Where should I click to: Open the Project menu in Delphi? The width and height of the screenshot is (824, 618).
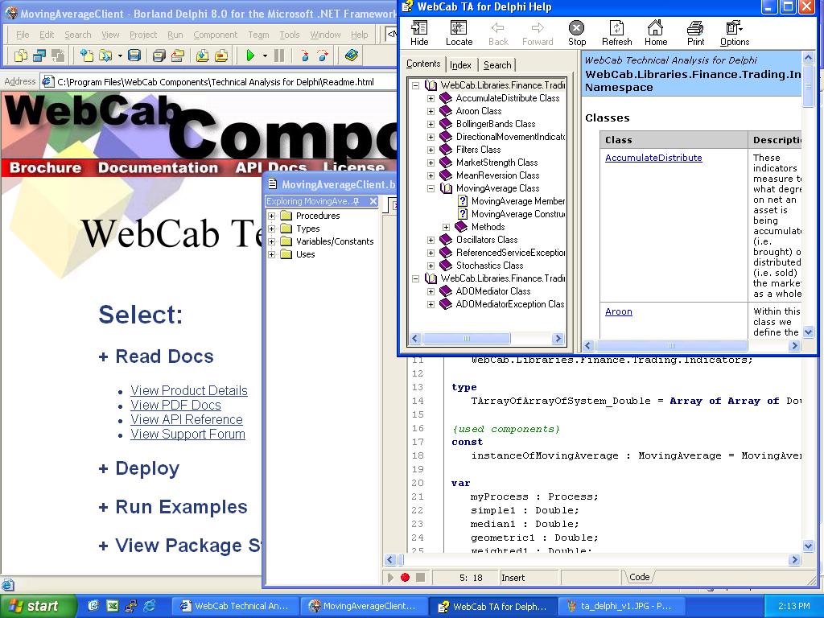tap(143, 35)
